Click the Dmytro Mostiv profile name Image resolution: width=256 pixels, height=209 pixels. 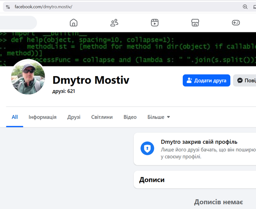click(x=91, y=80)
